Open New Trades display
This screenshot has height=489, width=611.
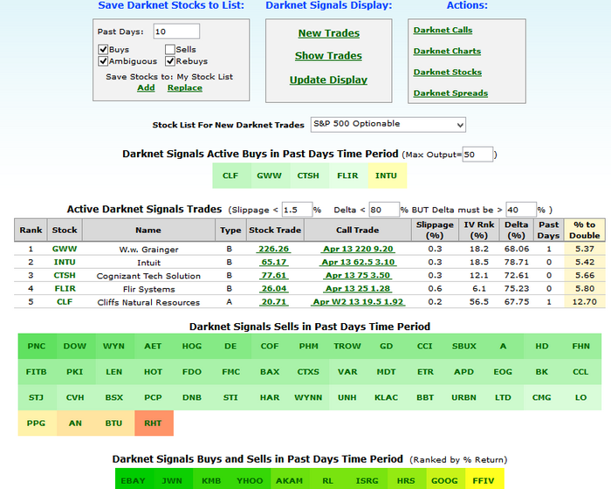329,33
